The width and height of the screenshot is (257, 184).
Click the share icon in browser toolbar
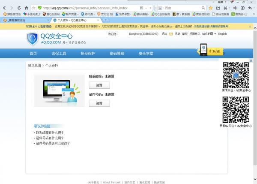(x=218, y=8)
